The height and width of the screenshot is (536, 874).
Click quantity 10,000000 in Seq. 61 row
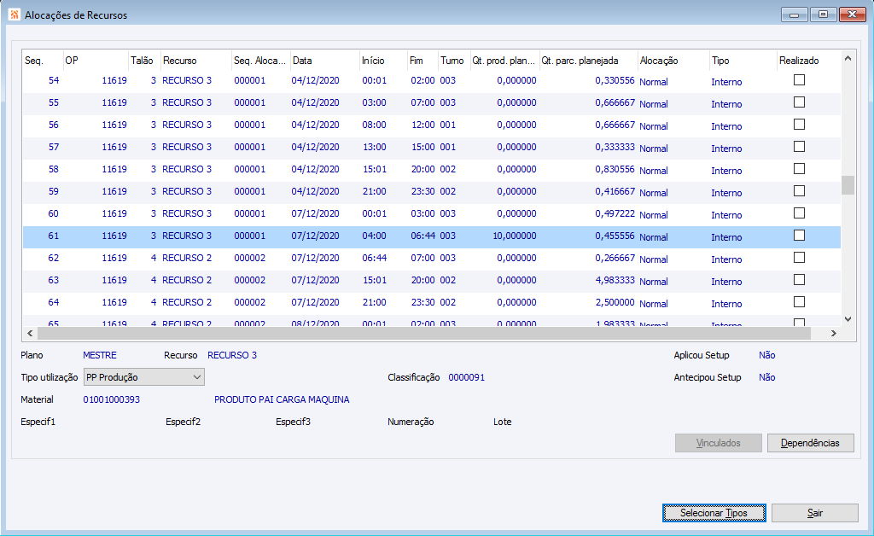point(515,236)
